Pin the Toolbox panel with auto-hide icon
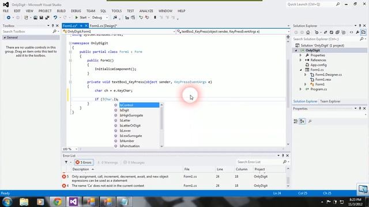The height and width of the screenshot is (207, 369). click(52, 25)
